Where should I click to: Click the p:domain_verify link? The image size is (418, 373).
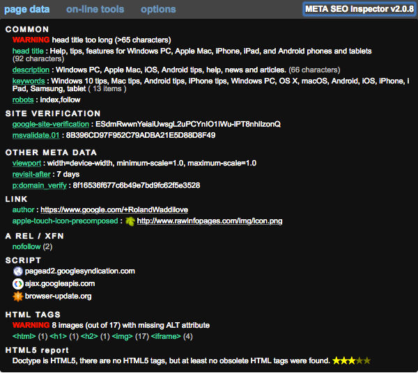40,185
